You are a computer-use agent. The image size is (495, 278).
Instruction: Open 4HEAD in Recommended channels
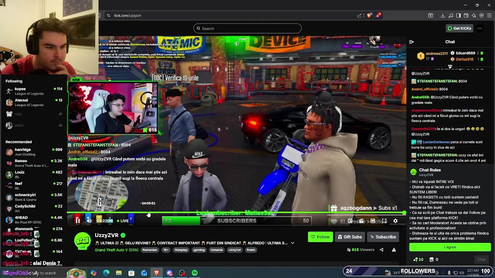[x=34, y=220]
